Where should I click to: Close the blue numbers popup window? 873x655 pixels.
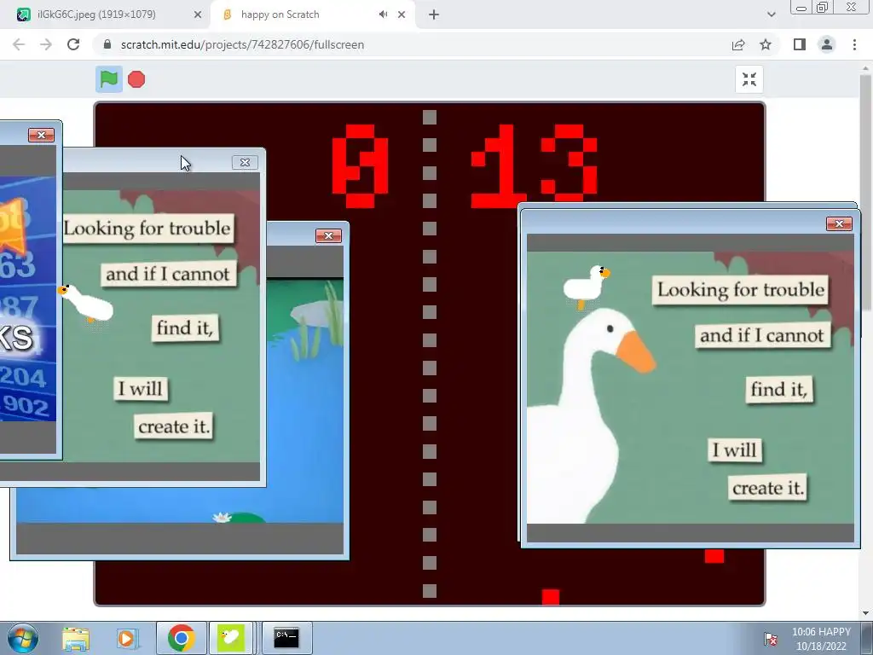41,136
